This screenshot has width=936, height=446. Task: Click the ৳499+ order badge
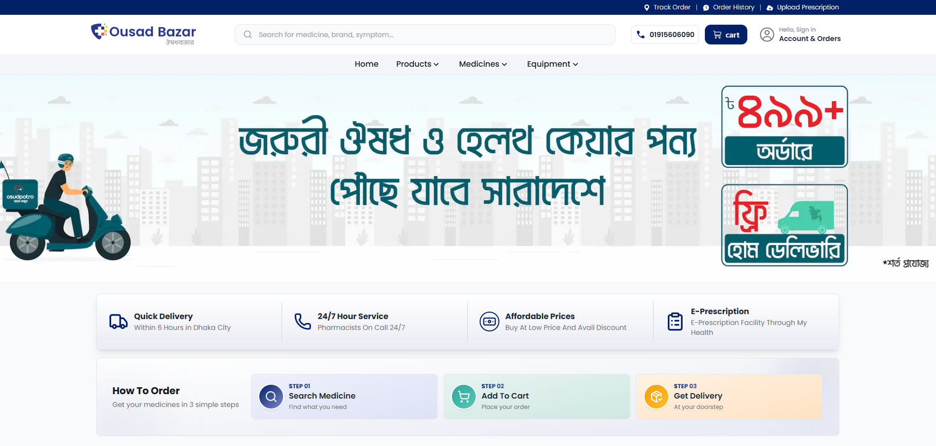pos(784,127)
